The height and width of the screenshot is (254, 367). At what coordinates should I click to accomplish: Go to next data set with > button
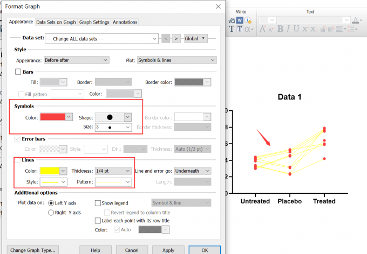pos(176,39)
